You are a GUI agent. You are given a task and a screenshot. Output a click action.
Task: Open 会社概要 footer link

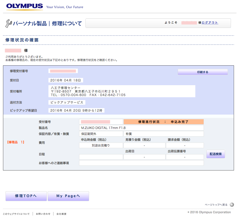click(61, 214)
